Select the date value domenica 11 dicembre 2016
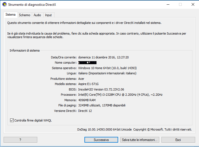The image size is (199, 147). coord(103,57)
